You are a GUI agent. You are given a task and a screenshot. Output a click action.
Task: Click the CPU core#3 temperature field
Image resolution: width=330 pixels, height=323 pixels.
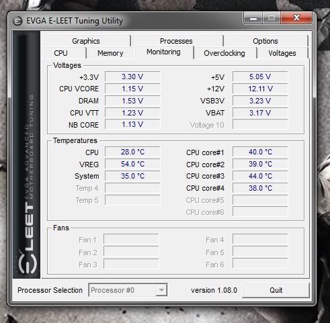(260, 176)
